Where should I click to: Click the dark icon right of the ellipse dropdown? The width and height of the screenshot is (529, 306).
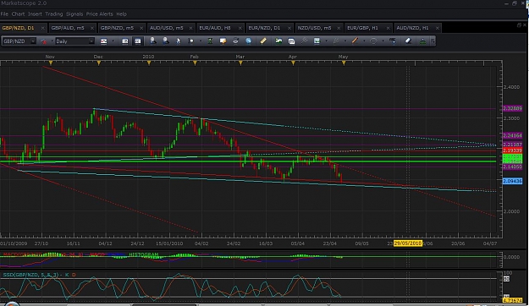click(393, 41)
